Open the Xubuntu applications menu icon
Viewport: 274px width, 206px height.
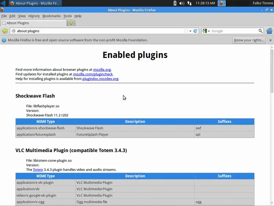tap(3, 3)
